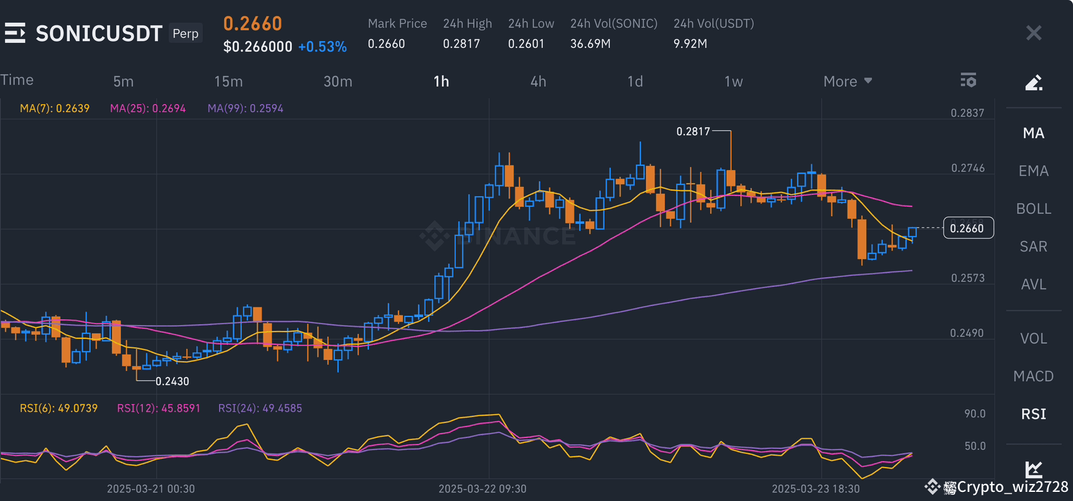Image resolution: width=1073 pixels, height=501 pixels.
Task: Click the RSI(24): 49.4585 legend
Action: (x=260, y=408)
